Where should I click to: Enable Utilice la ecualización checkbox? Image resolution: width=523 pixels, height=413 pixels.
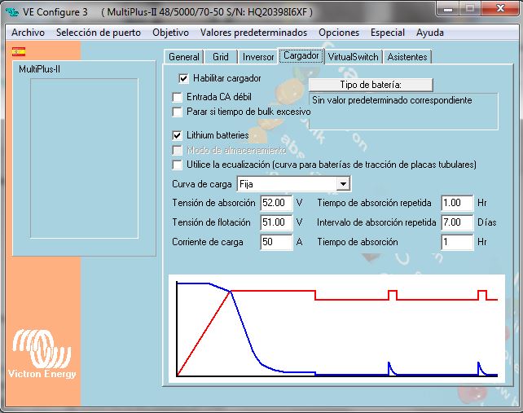coord(177,165)
